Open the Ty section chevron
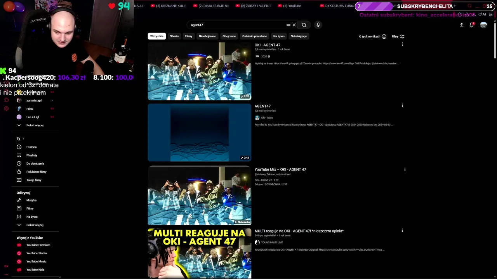The image size is (497, 279). point(23,138)
